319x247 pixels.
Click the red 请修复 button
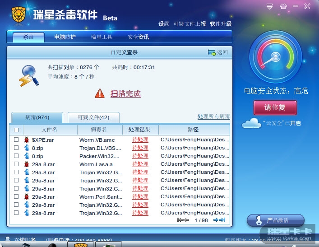275,107
